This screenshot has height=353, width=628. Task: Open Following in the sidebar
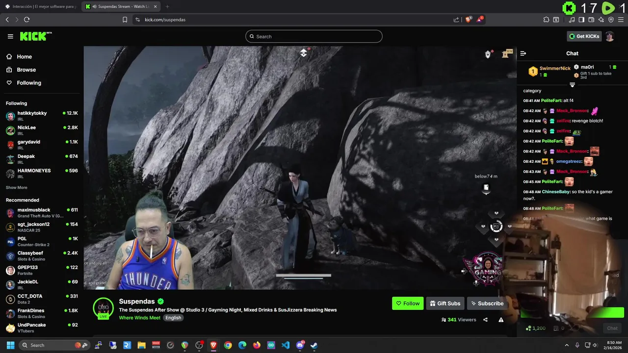[x=29, y=83]
